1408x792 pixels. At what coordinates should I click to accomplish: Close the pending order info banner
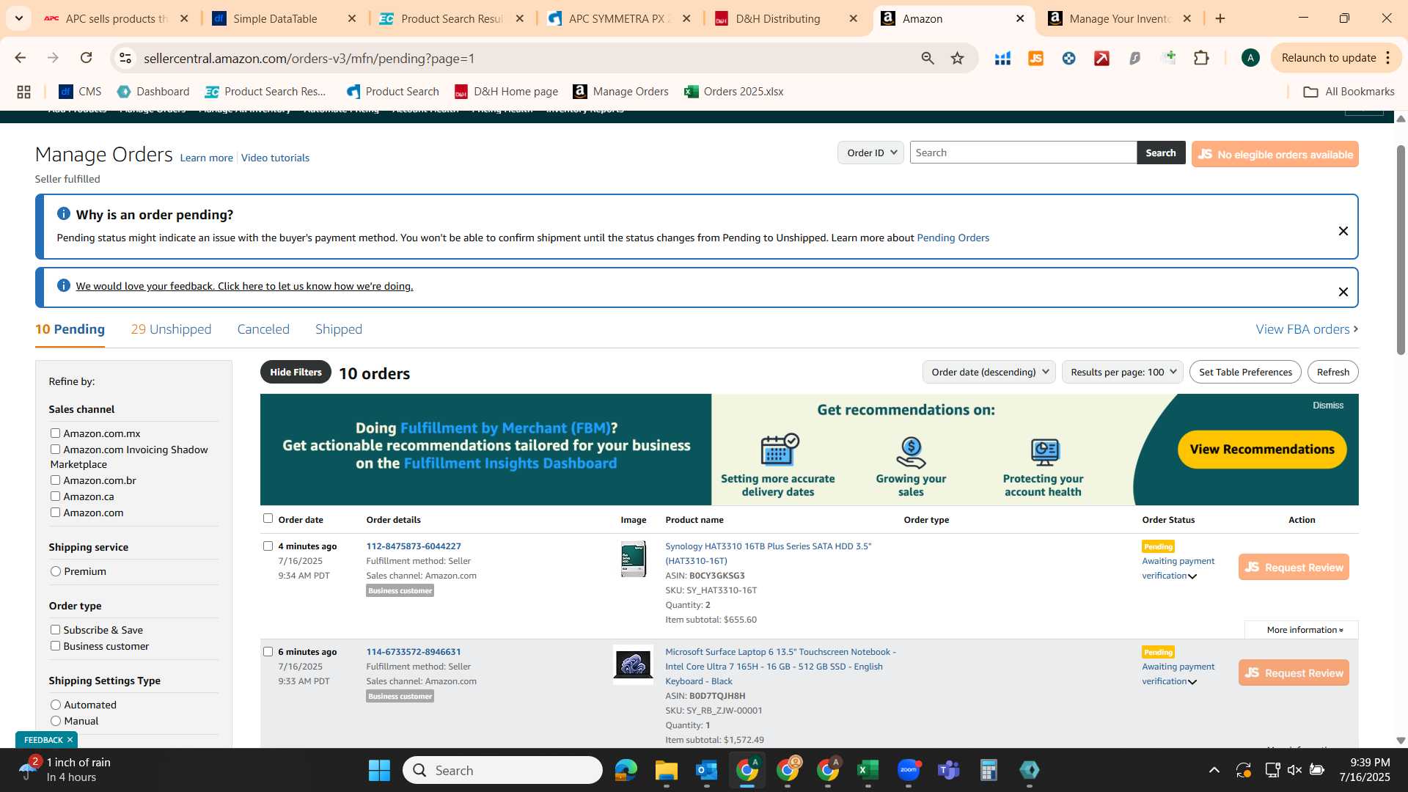(1343, 231)
